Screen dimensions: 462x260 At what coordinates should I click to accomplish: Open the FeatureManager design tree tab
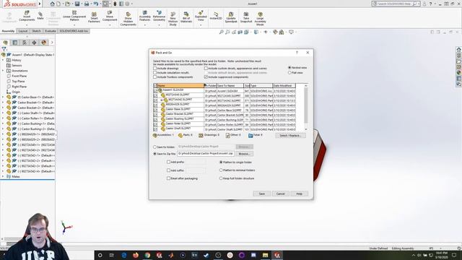click(x=5, y=43)
